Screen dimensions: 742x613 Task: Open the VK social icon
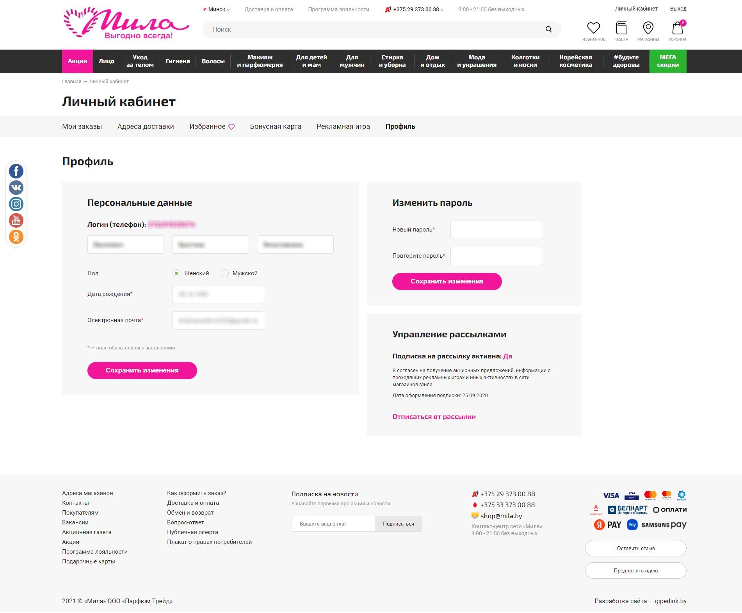tap(16, 187)
